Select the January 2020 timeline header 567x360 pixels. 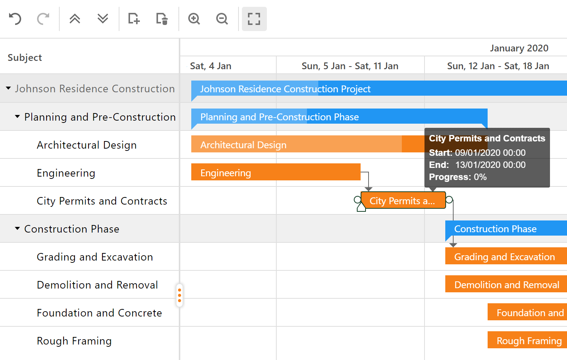pyautogui.click(x=519, y=48)
